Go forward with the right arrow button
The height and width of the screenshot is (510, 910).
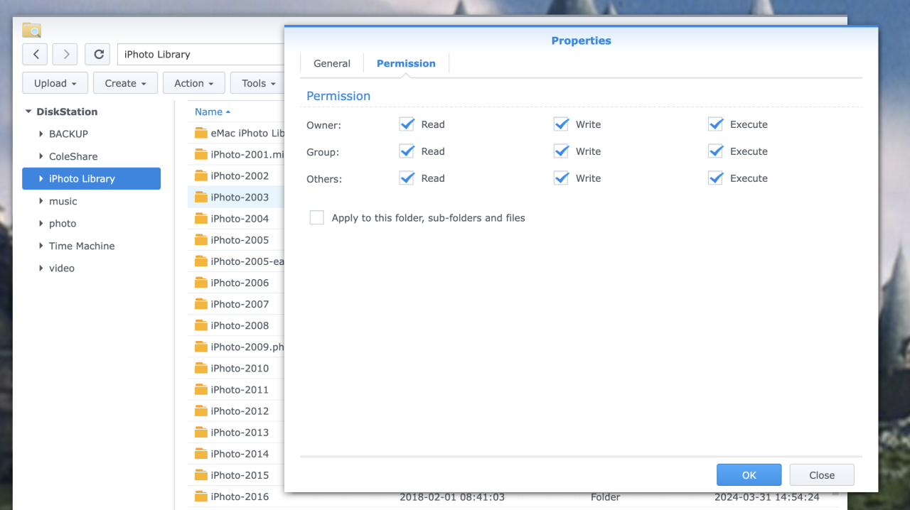[65, 54]
